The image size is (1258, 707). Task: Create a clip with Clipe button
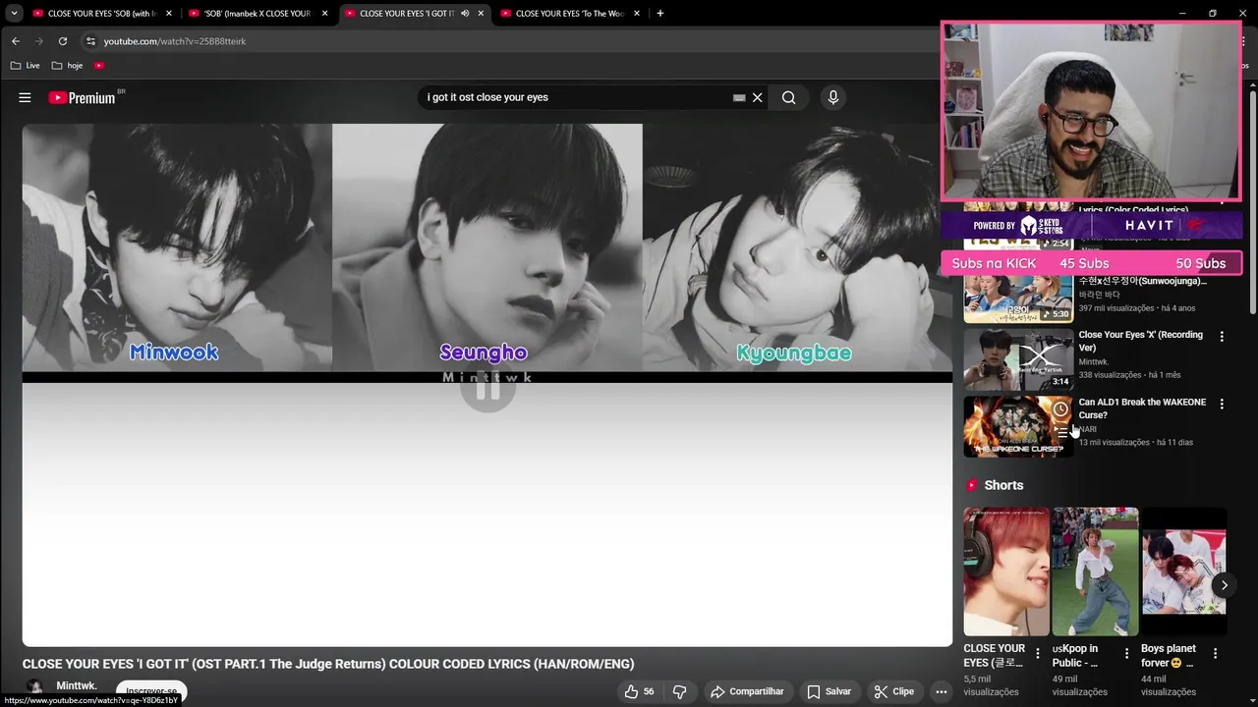point(894,691)
